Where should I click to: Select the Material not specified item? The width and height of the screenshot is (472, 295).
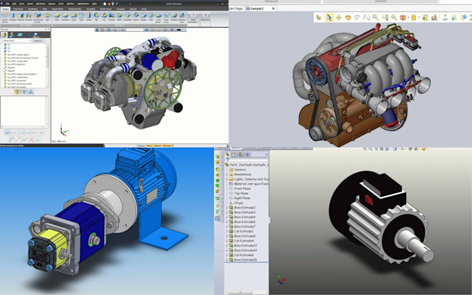coord(251,184)
